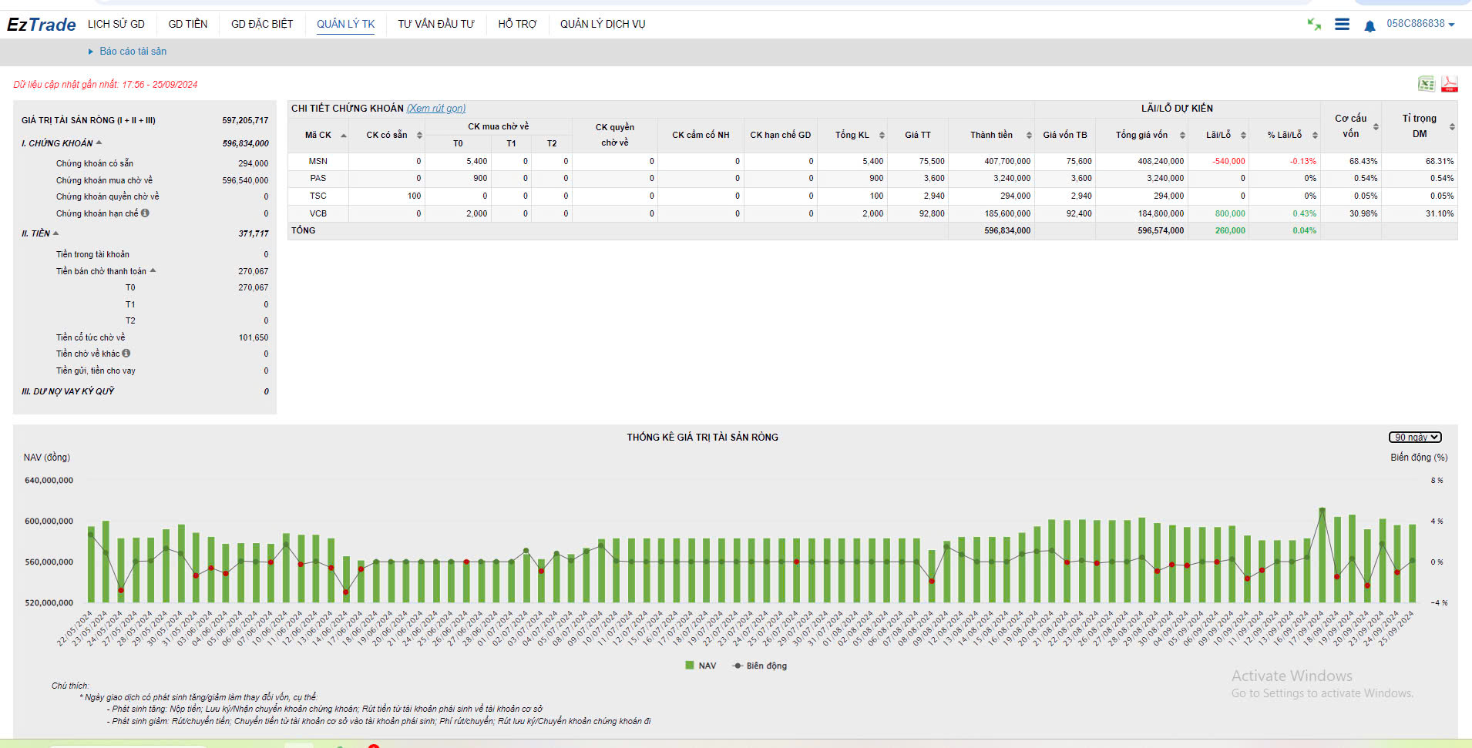Open TƯ VẤN ĐẦU TƯ menu
The height and width of the screenshot is (748, 1472).
tap(436, 24)
